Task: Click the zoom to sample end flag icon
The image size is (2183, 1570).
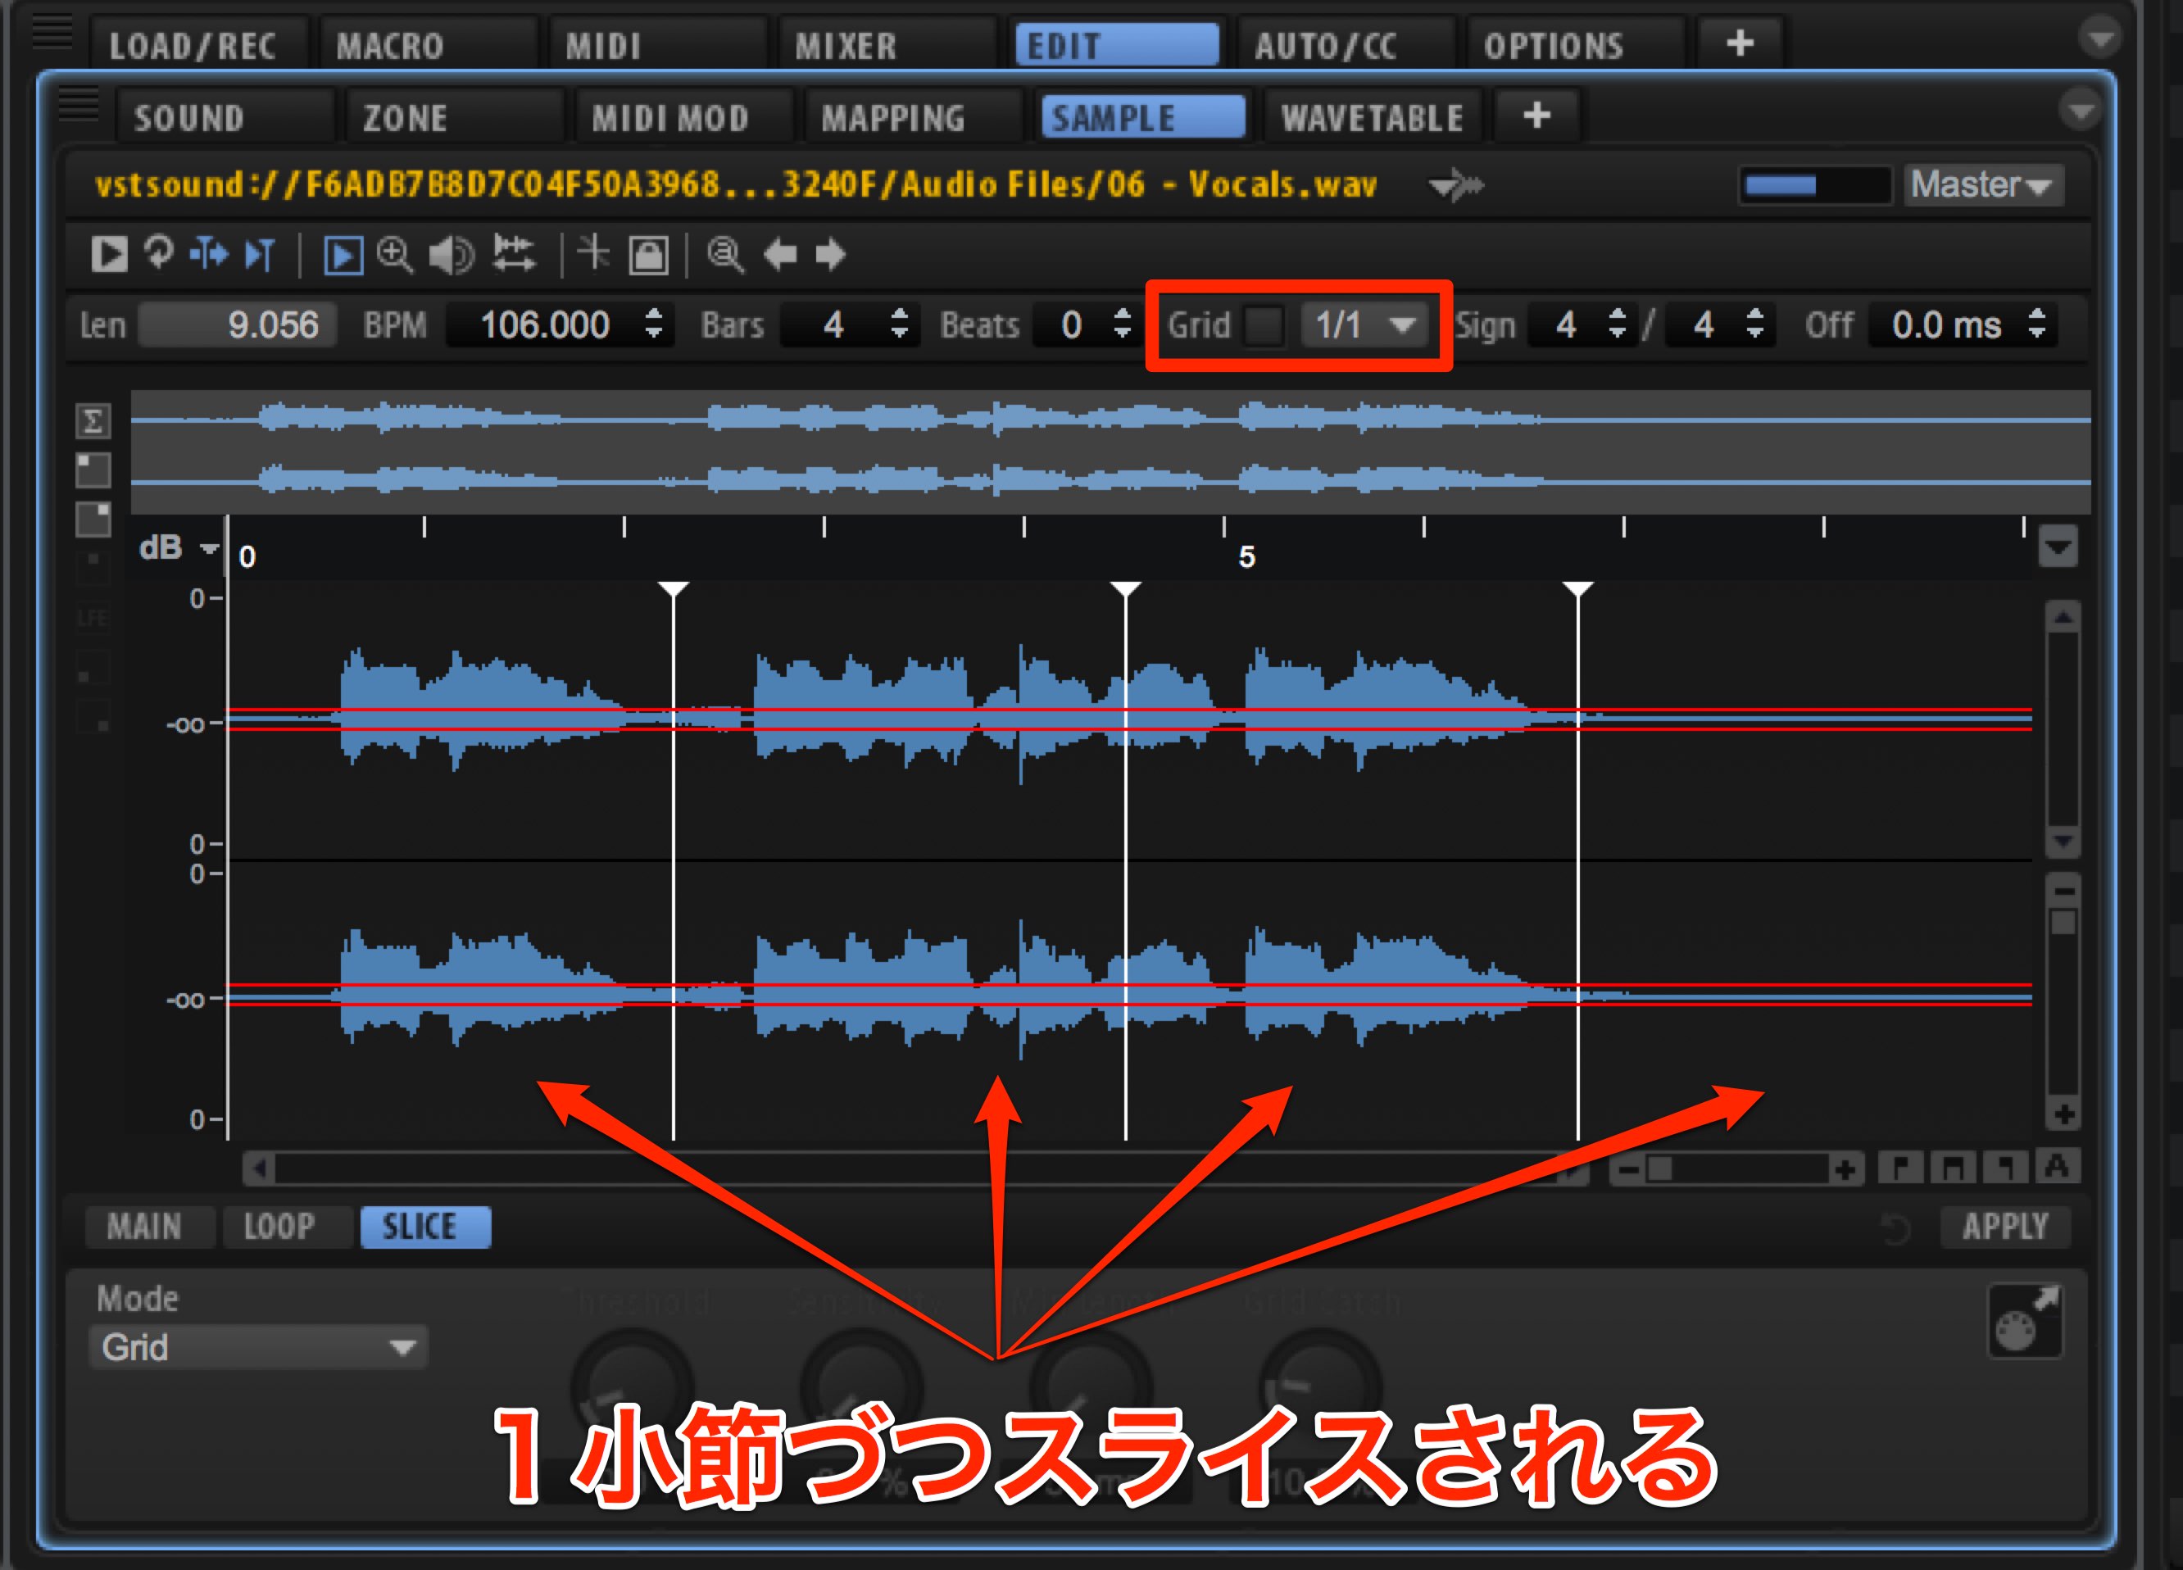Action: point(2005,1168)
